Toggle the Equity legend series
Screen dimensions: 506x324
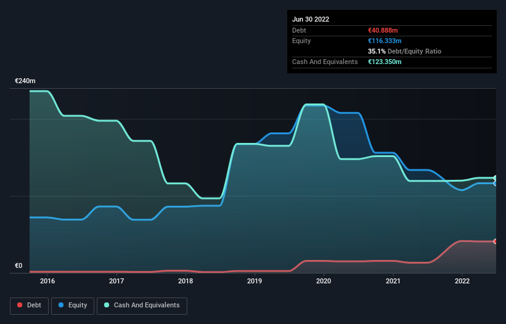coord(73,306)
